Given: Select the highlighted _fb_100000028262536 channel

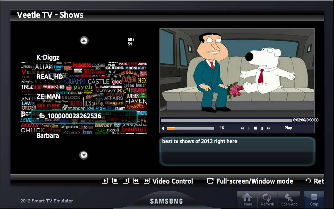Looking at the screenshot, I should coord(69,116).
